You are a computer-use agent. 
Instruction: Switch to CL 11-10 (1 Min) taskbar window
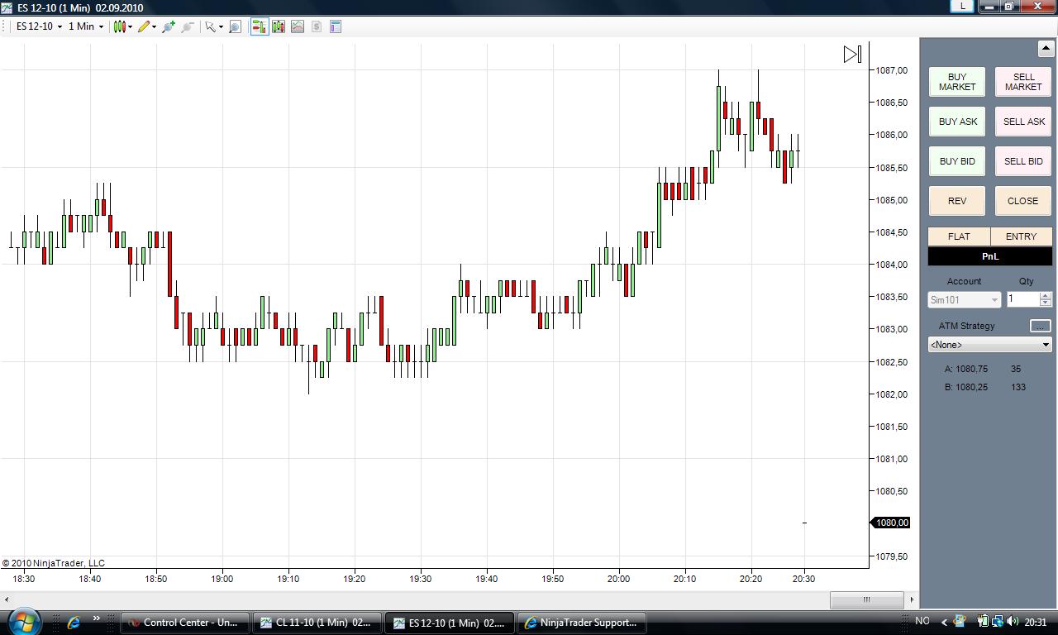point(317,623)
